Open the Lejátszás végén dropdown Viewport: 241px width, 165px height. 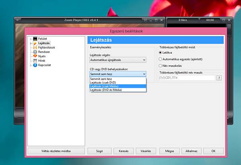click(x=118, y=60)
